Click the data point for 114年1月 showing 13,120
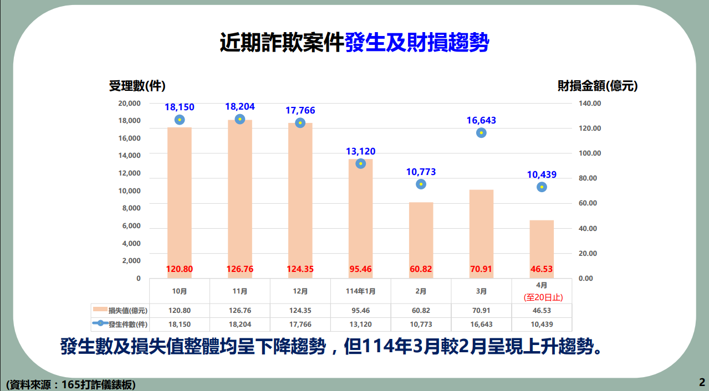This screenshot has height=391, width=709. tap(360, 163)
